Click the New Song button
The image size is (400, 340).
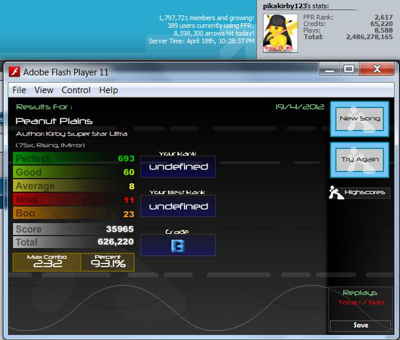pos(360,119)
